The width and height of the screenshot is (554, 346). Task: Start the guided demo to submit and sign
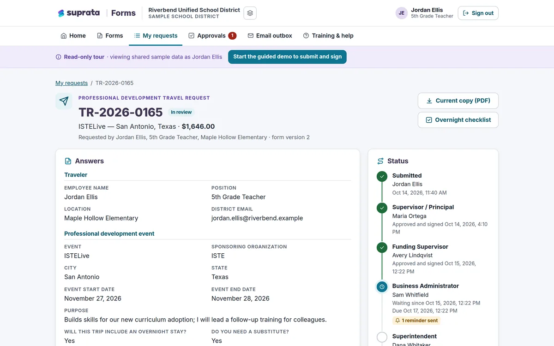click(x=287, y=57)
